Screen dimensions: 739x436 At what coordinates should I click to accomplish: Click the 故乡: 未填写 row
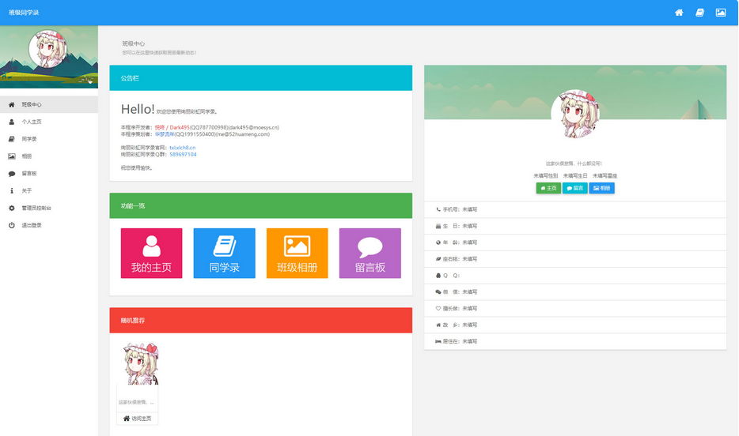pos(575,325)
